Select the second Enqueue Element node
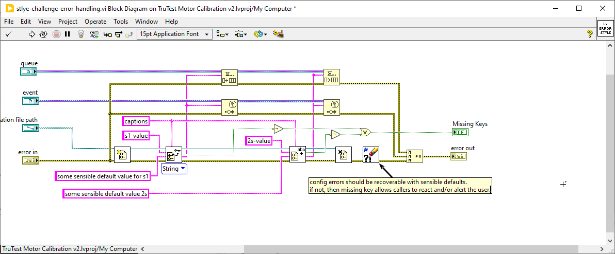 pos(332,77)
